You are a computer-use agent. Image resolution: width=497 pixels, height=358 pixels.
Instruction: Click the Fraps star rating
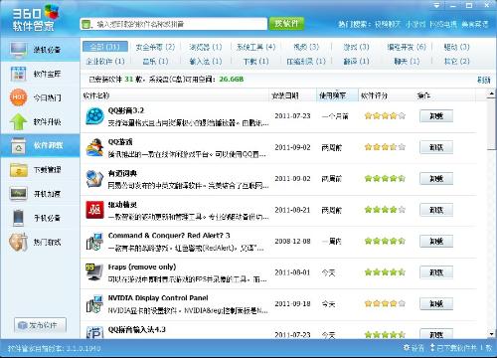385,272
